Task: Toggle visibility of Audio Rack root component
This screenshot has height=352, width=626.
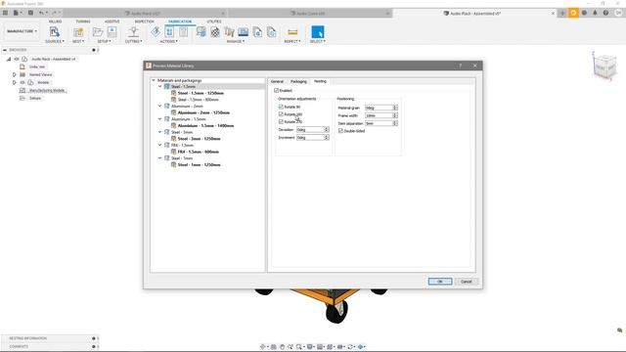Action: click(17, 59)
